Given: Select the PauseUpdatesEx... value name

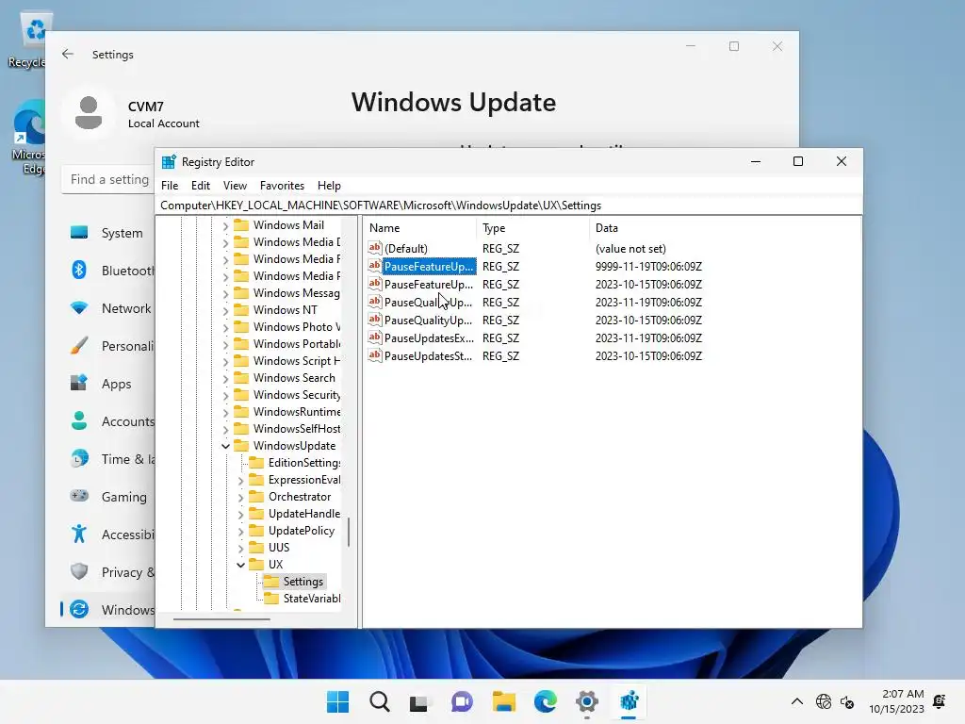Looking at the screenshot, I should coord(429,338).
